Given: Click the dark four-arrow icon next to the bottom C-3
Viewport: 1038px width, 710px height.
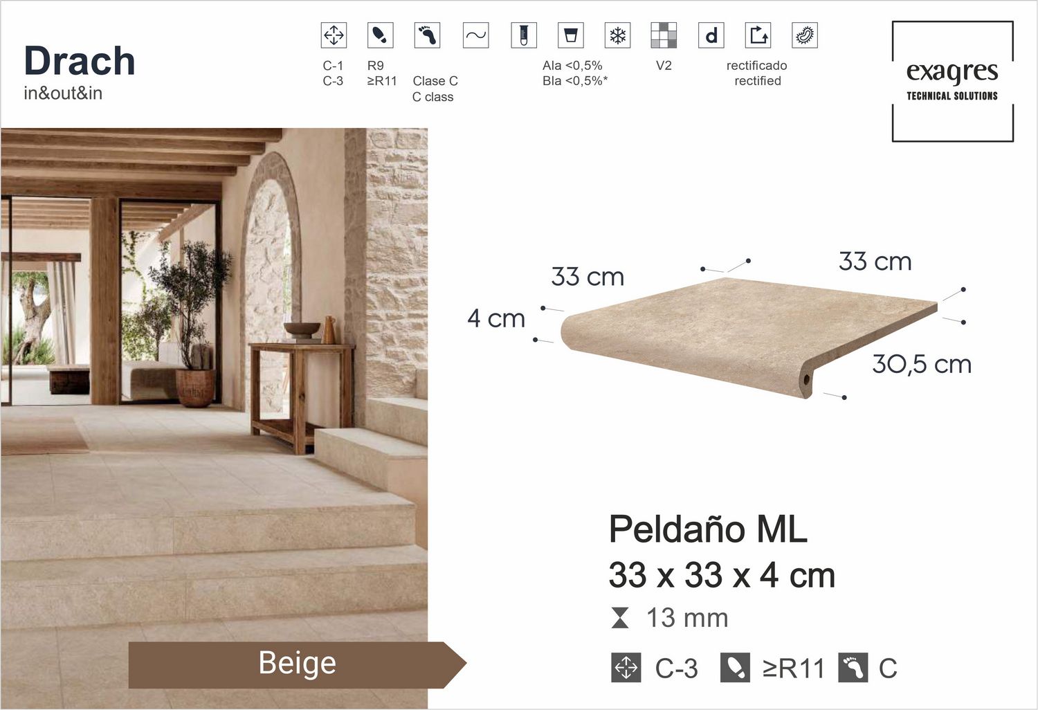Looking at the screenshot, I should pyautogui.click(x=626, y=668).
